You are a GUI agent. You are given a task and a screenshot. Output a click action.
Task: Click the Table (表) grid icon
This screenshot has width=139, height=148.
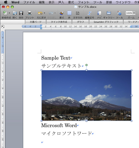(69, 13)
